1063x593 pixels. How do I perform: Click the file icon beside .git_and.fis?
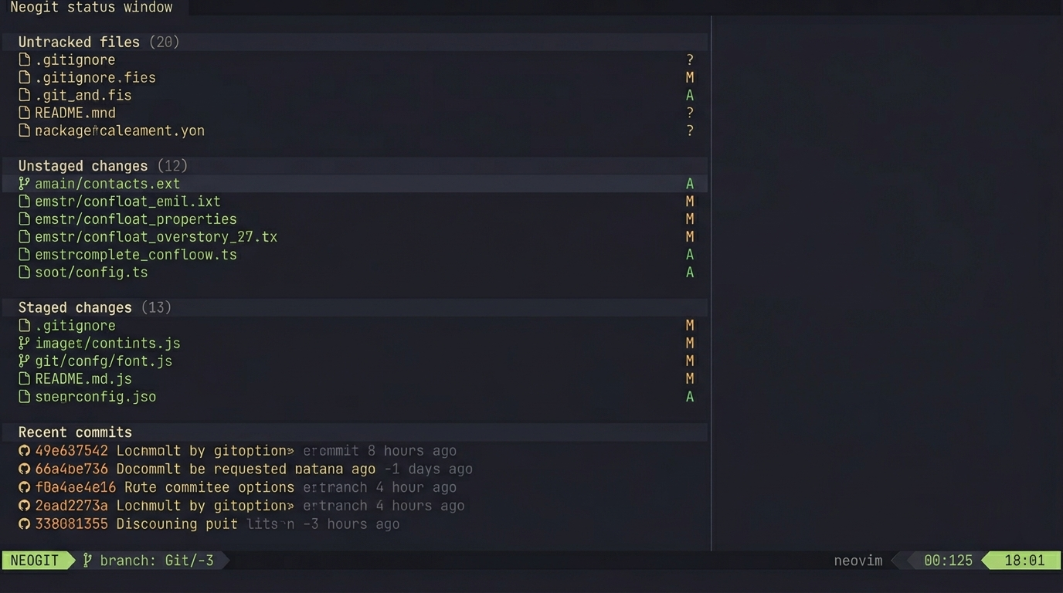pyautogui.click(x=24, y=95)
